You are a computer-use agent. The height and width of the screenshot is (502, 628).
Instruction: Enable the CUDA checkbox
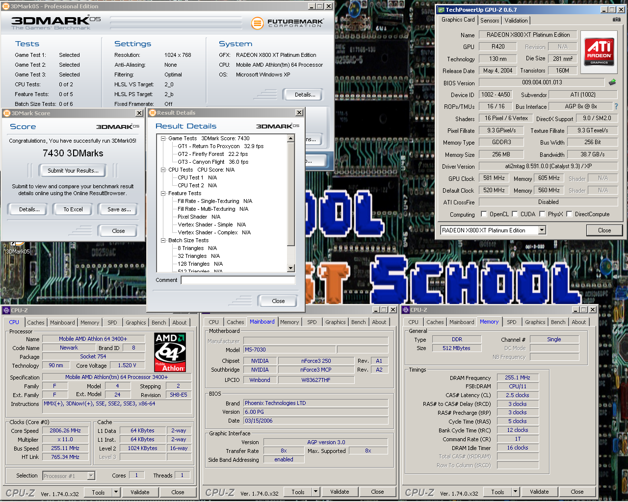pos(515,214)
